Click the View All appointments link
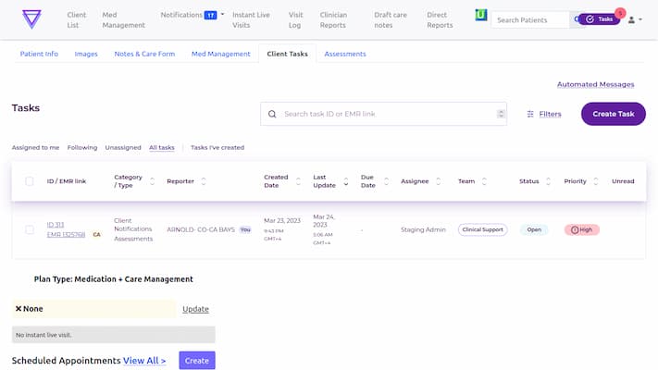Image resolution: width=658 pixels, height=370 pixels. [144, 361]
